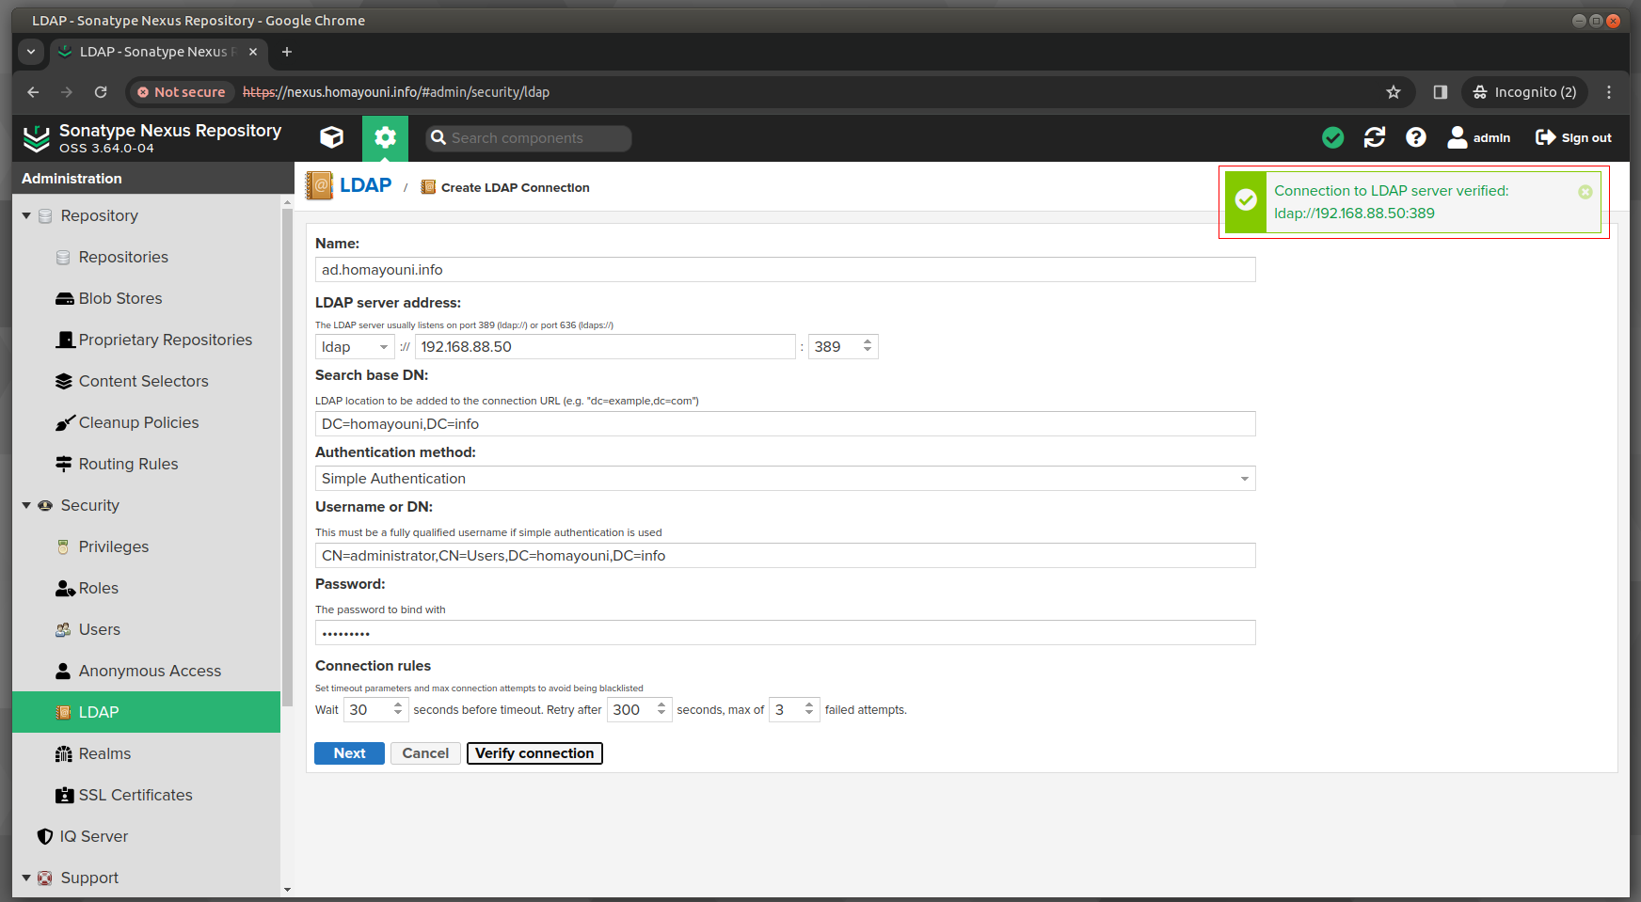Reload the page in Chrome
This screenshot has height=902, width=1641.
(101, 92)
